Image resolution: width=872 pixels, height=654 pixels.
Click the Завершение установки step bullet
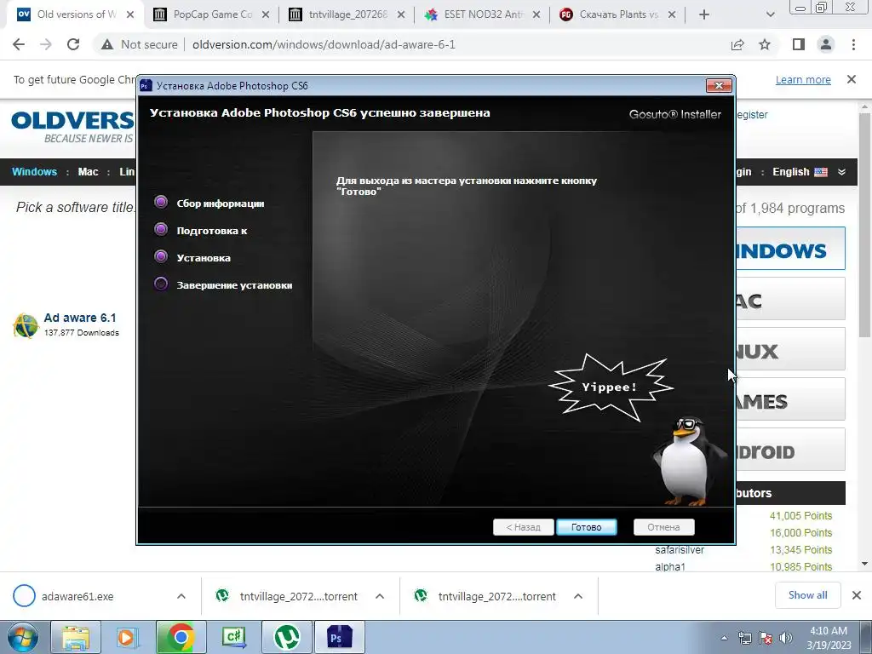(161, 284)
